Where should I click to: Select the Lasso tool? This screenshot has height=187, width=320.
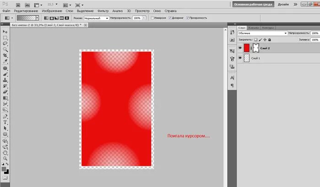tap(5, 44)
